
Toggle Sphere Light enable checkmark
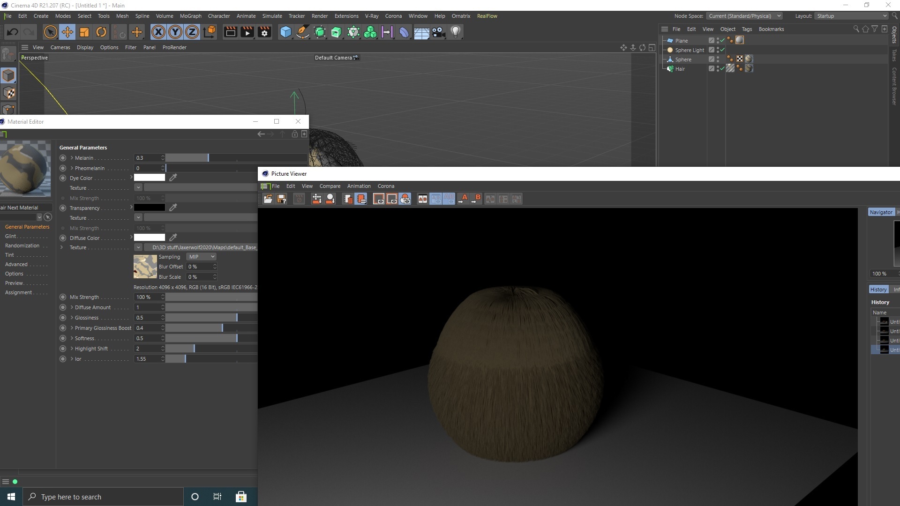coord(722,50)
